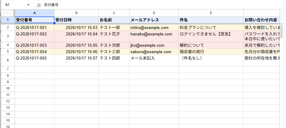Select cell 2026/10/17 15:07
The height and width of the screenshot is (128, 286).
coord(76,60)
